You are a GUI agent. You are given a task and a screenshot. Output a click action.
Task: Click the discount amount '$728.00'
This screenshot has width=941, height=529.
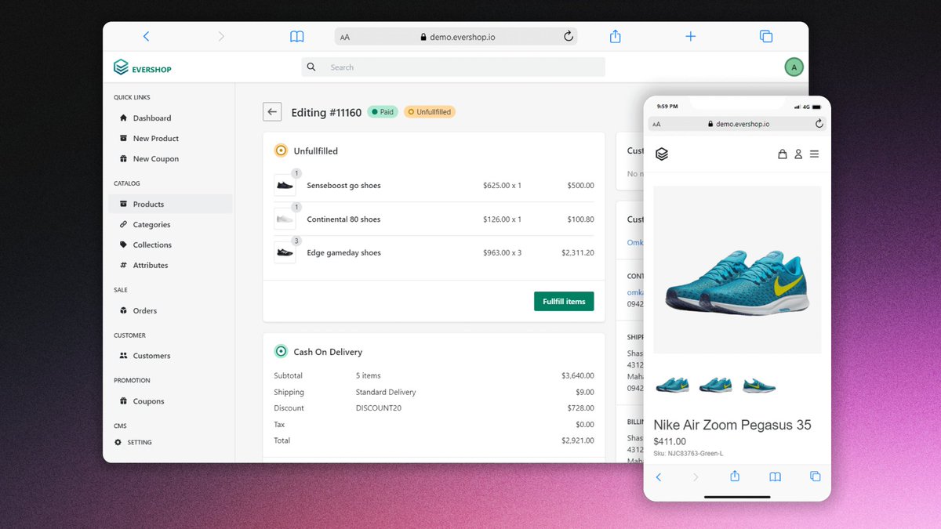click(581, 408)
